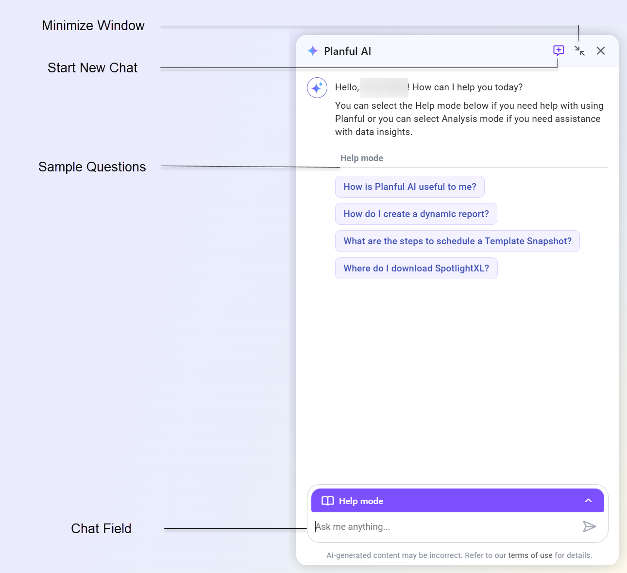Click the AI-generated content disclaimer text
Image resolution: width=627 pixels, height=573 pixels.
coord(459,556)
